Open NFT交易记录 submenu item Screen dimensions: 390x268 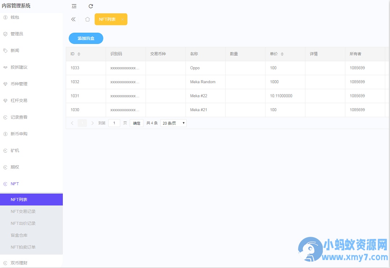[x=31, y=211]
